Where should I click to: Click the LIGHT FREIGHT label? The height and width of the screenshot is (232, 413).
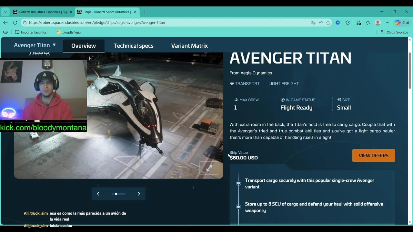pyautogui.click(x=284, y=83)
